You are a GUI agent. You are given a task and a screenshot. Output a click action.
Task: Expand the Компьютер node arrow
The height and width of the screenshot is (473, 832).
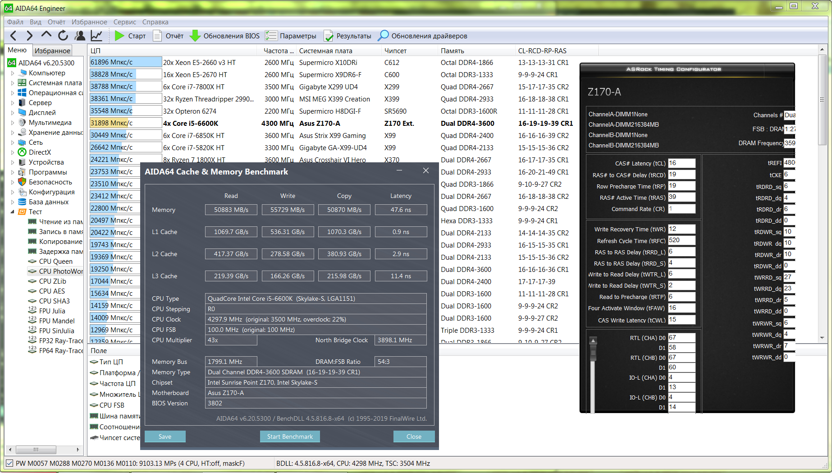tap(13, 73)
